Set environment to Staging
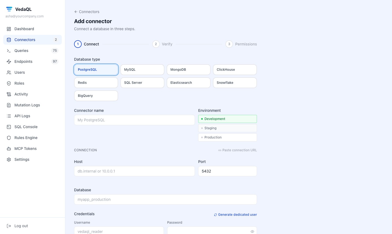Screen dimensions: 392x234 coord(228,128)
